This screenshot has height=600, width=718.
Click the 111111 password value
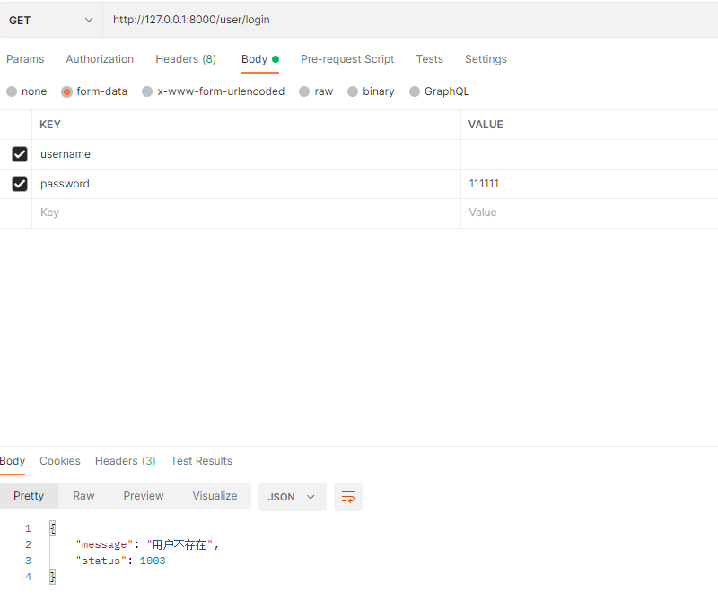484,184
